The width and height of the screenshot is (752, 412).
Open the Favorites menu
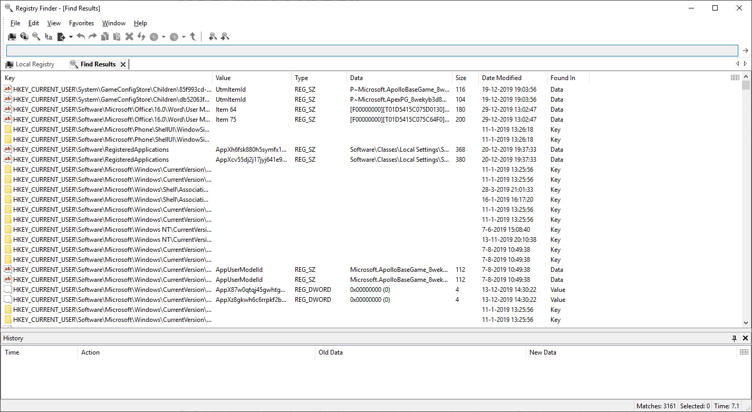[81, 23]
